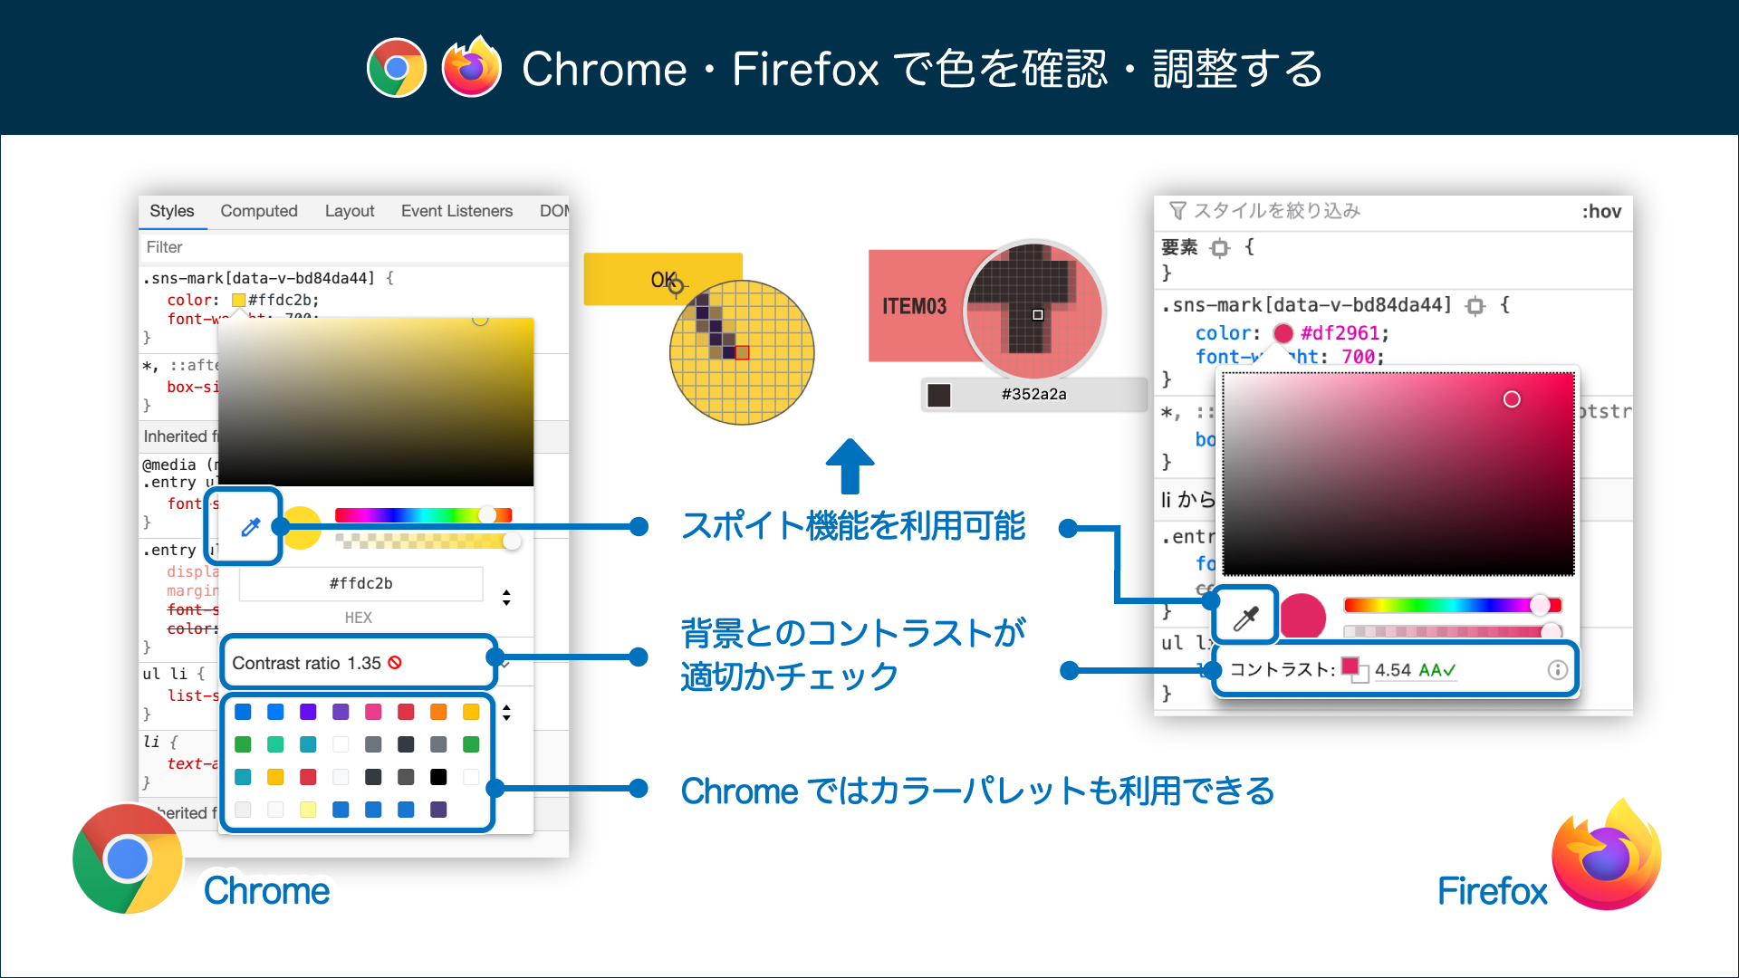This screenshot has height=978, width=1739.
Task: Click the yellow swatch next to #ffdc2b
Action: (x=238, y=301)
